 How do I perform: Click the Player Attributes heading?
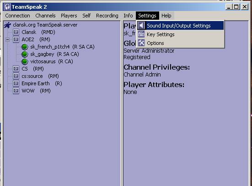pyautogui.click(x=154, y=85)
